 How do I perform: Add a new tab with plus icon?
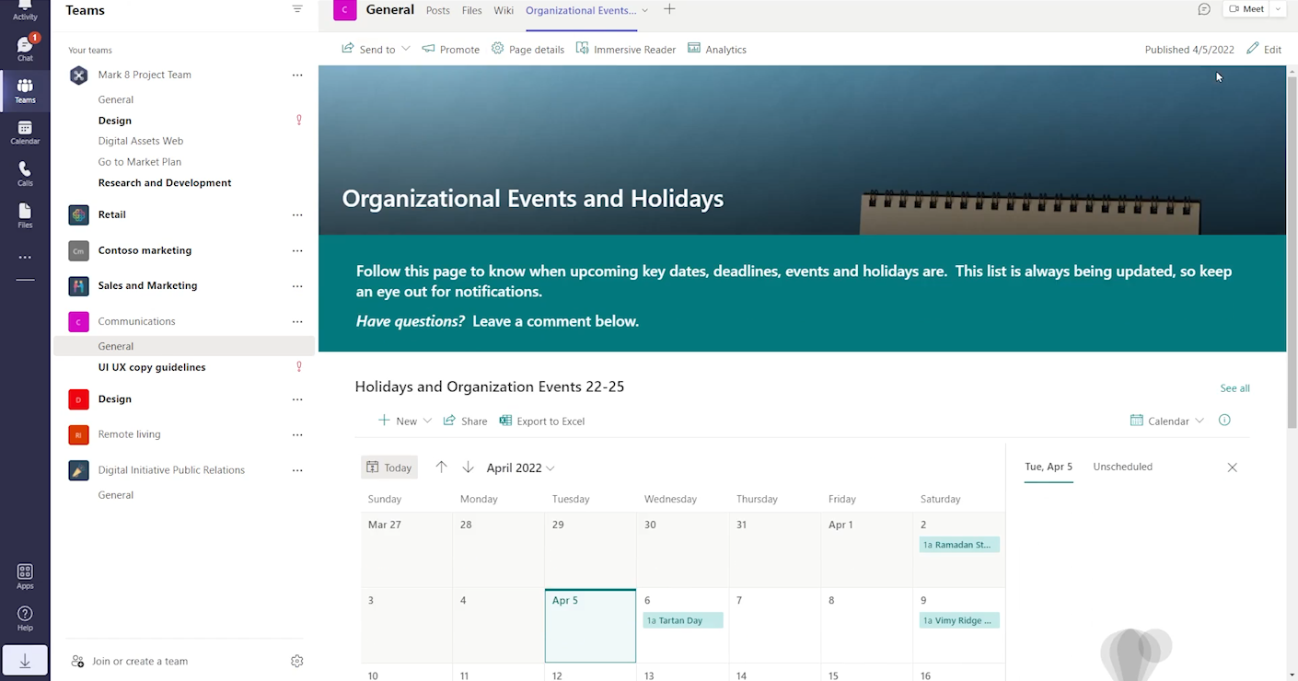(x=669, y=9)
